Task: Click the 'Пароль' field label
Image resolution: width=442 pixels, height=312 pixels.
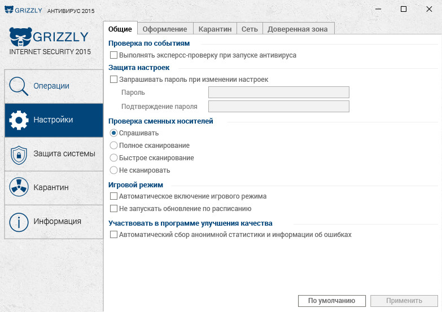Action: pos(133,93)
